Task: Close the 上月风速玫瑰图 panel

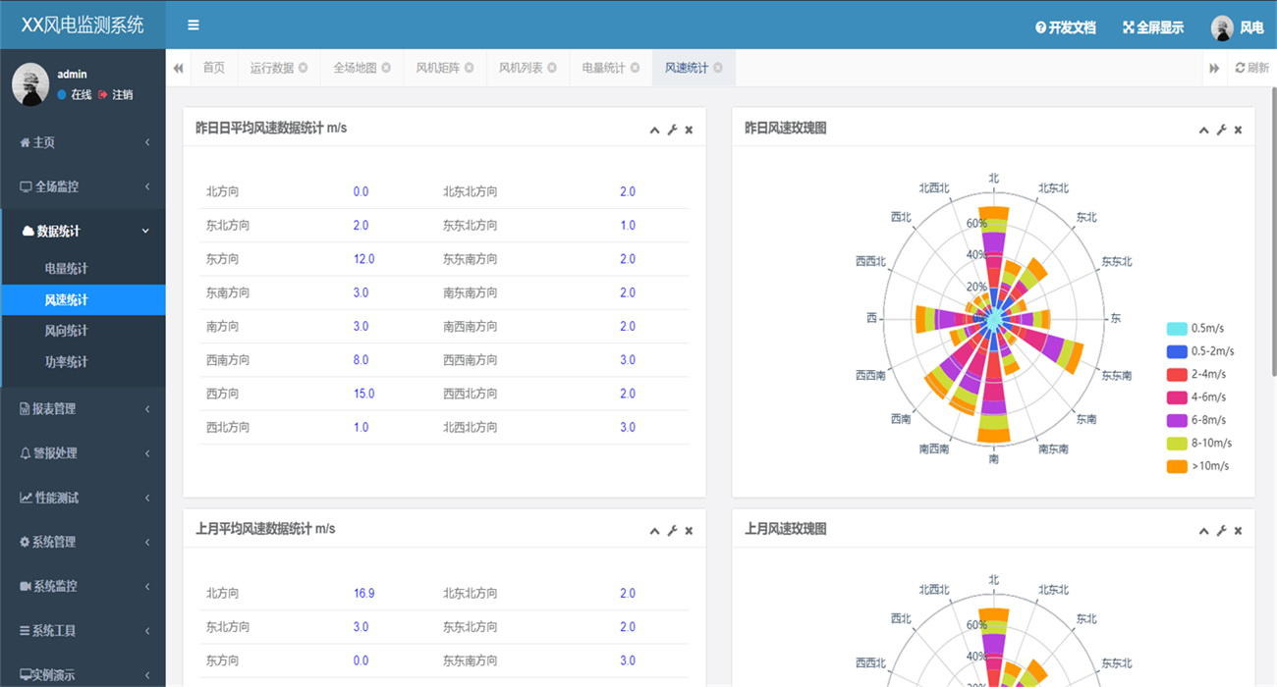Action: click(x=1238, y=531)
